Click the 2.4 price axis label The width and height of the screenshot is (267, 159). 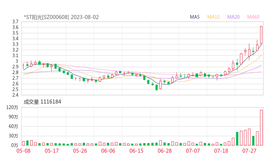pyautogui.click(x=15, y=95)
